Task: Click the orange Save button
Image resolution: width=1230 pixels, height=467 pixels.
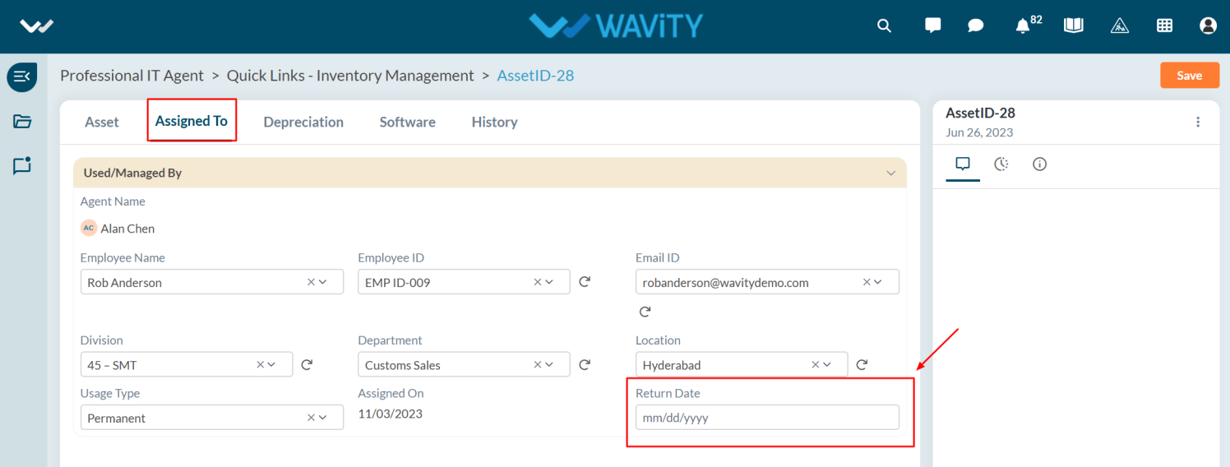Action: tap(1190, 75)
